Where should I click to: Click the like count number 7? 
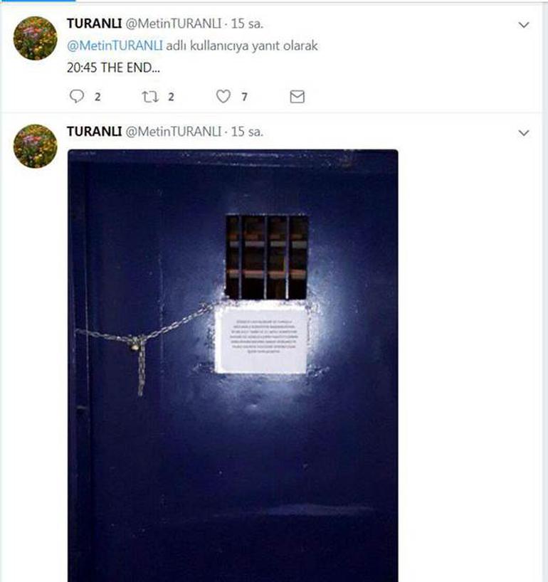(x=244, y=97)
